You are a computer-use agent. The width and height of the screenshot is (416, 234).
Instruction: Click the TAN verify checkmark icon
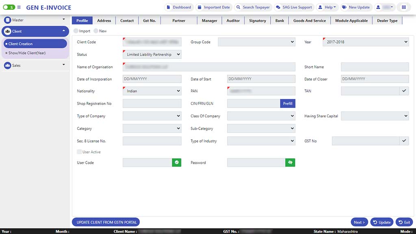(404, 91)
